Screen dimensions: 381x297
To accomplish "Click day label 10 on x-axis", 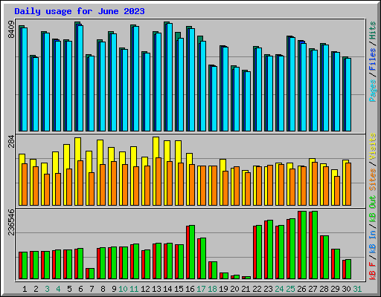I will pyautogui.click(x=123, y=289).
